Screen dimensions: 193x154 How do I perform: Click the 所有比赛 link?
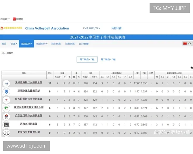click(116, 28)
